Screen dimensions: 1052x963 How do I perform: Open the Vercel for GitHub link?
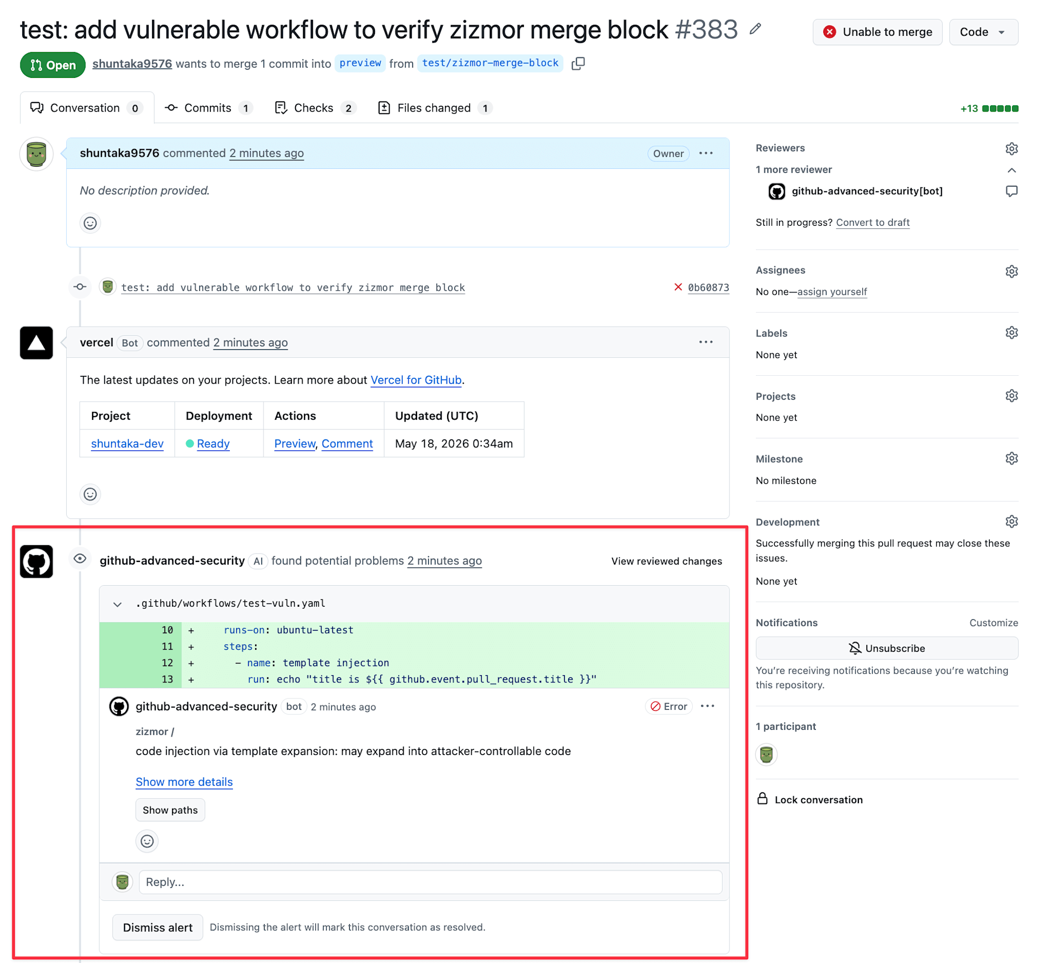click(x=416, y=380)
